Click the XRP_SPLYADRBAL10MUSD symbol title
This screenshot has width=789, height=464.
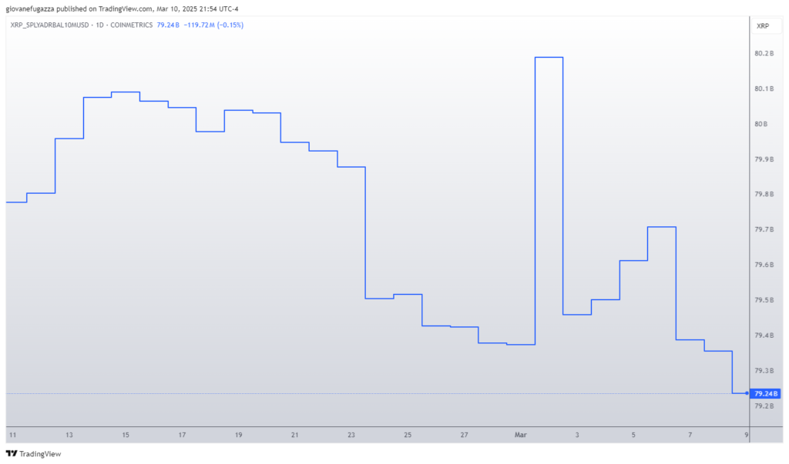click(49, 25)
